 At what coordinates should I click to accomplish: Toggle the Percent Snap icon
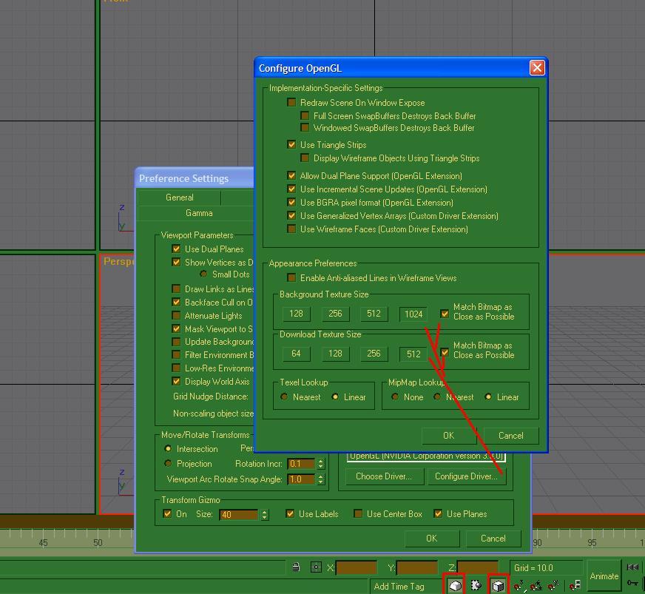tap(553, 585)
